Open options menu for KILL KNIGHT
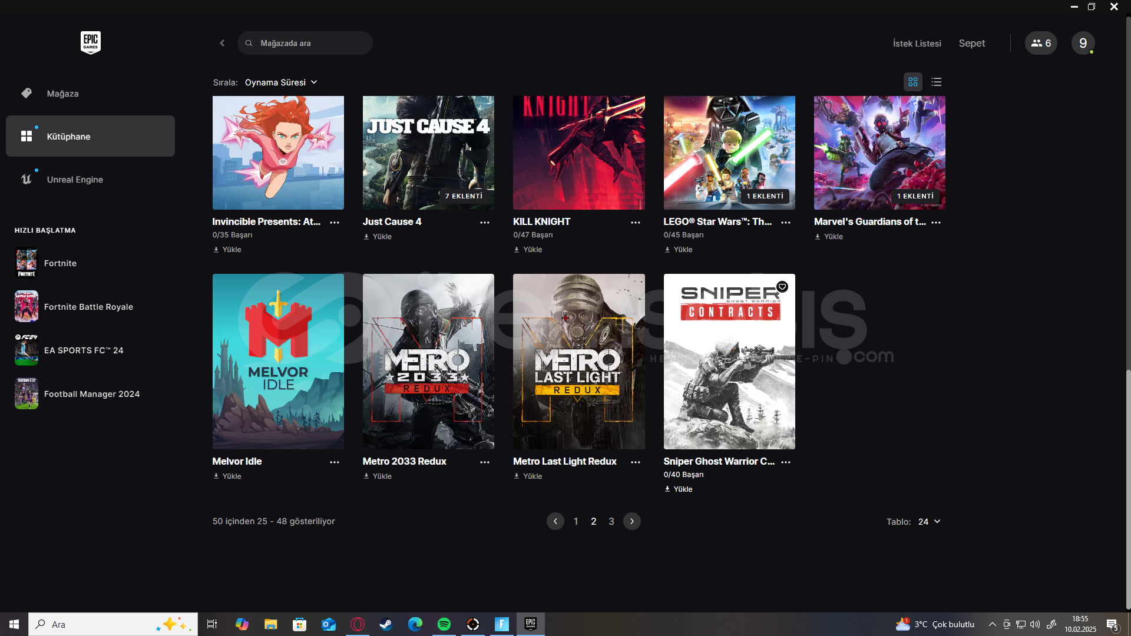 click(x=636, y=222)
